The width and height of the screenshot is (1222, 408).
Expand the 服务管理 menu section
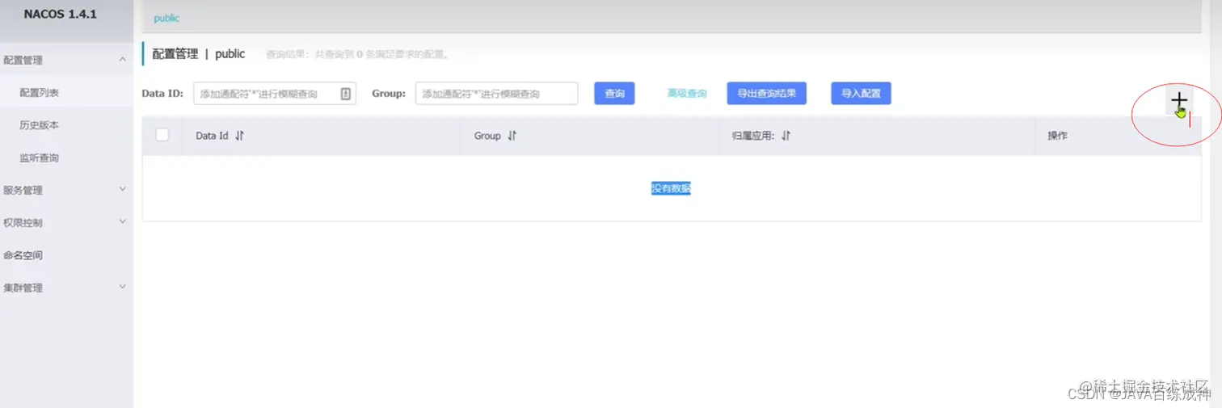66,190
